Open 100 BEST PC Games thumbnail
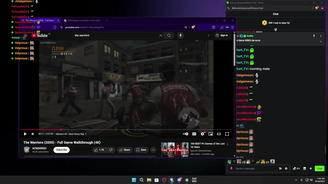328x184 pixels. [x=175, y=150]
